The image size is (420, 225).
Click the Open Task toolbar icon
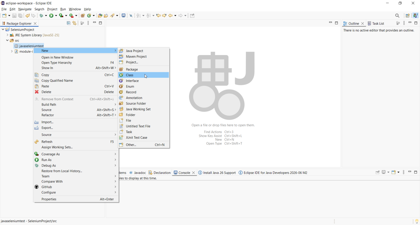106,16
